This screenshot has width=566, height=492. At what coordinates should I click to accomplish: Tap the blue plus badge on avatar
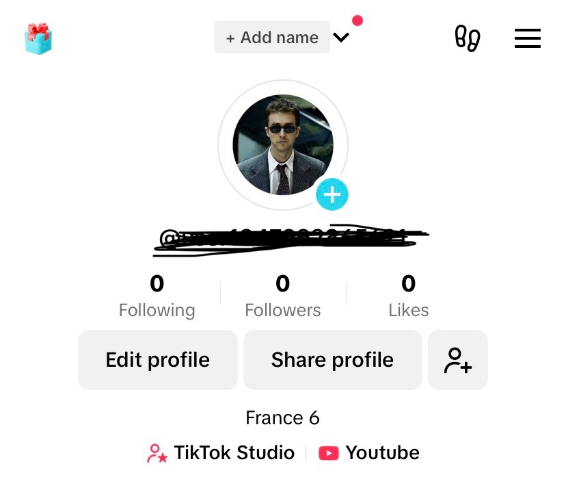332,194
